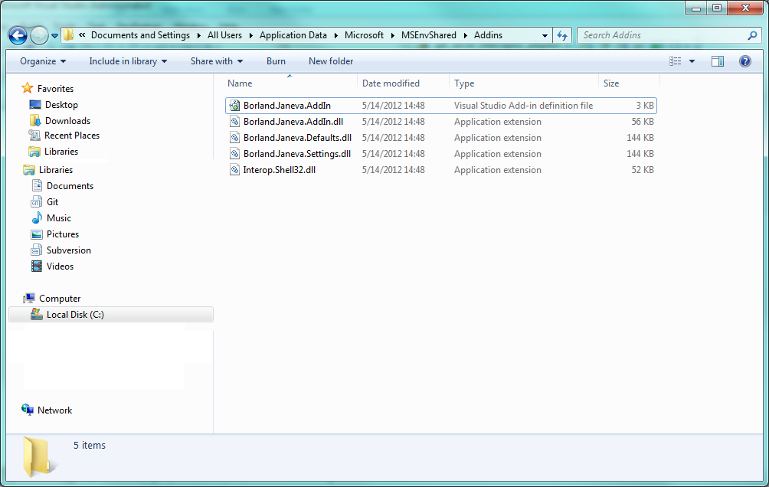This screenshot has height=487, width=769.
Task: Click MSEnvShared breadcrumb segment
Action: pos(429,35)
